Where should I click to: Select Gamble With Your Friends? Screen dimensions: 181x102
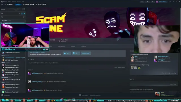12,53
